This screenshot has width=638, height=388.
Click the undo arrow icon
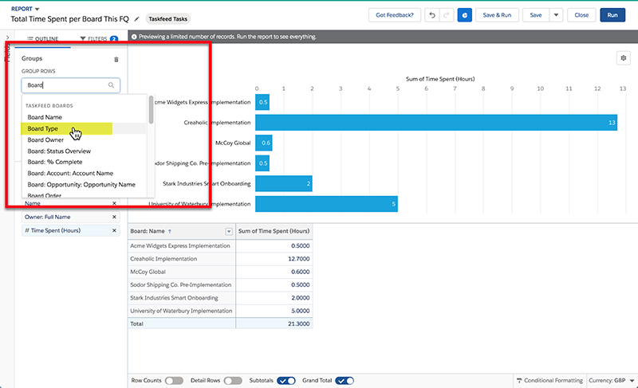(x=431, y=15)
